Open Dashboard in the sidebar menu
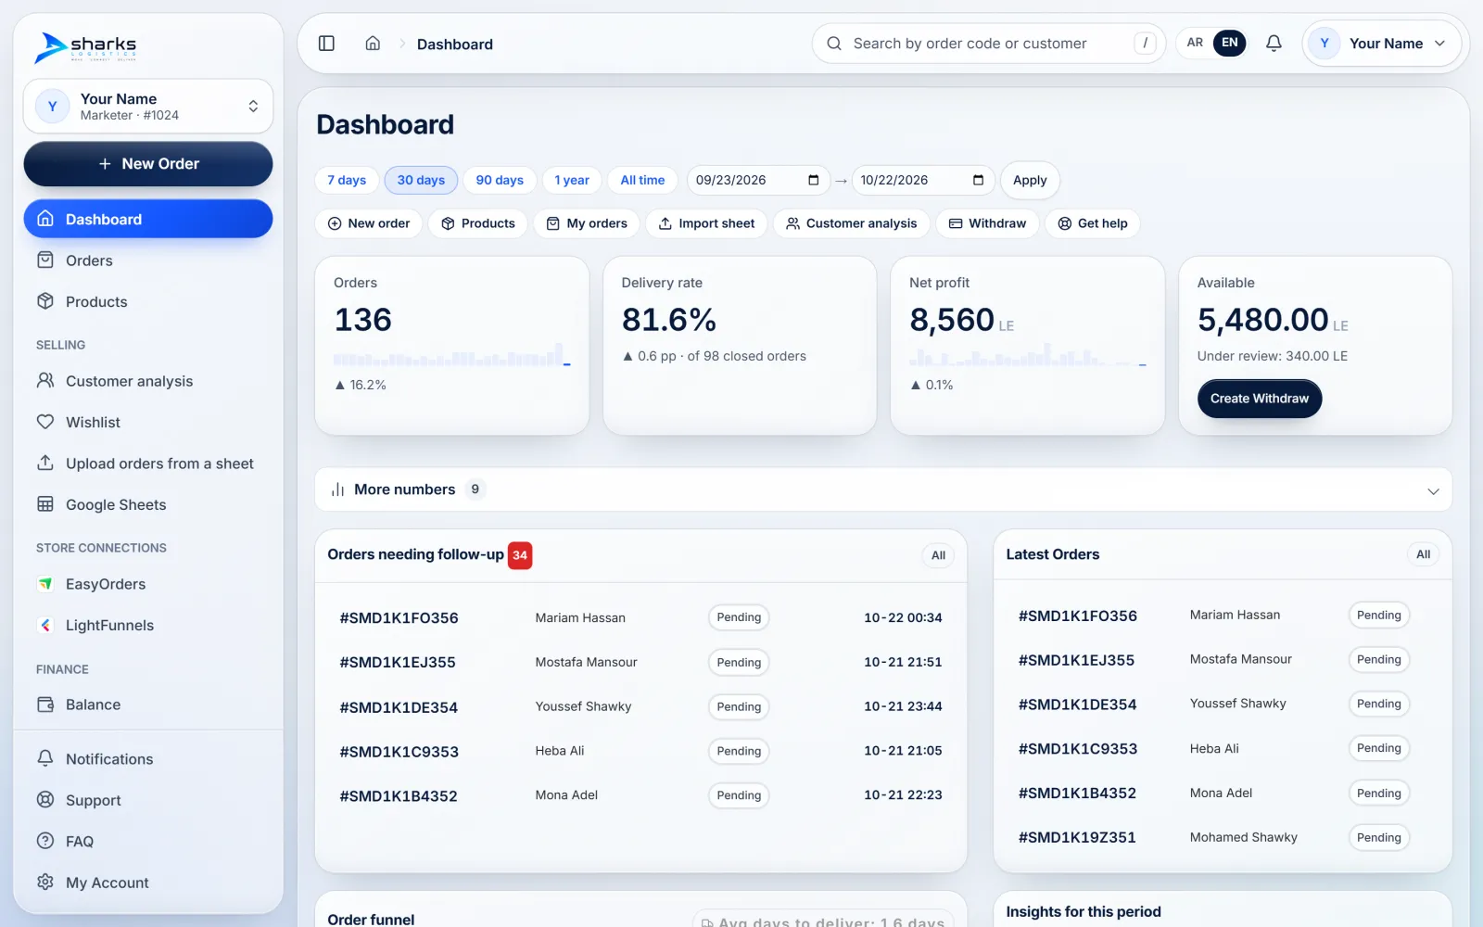This screenshot has width=1483, height=927. [x=148, y=219]
